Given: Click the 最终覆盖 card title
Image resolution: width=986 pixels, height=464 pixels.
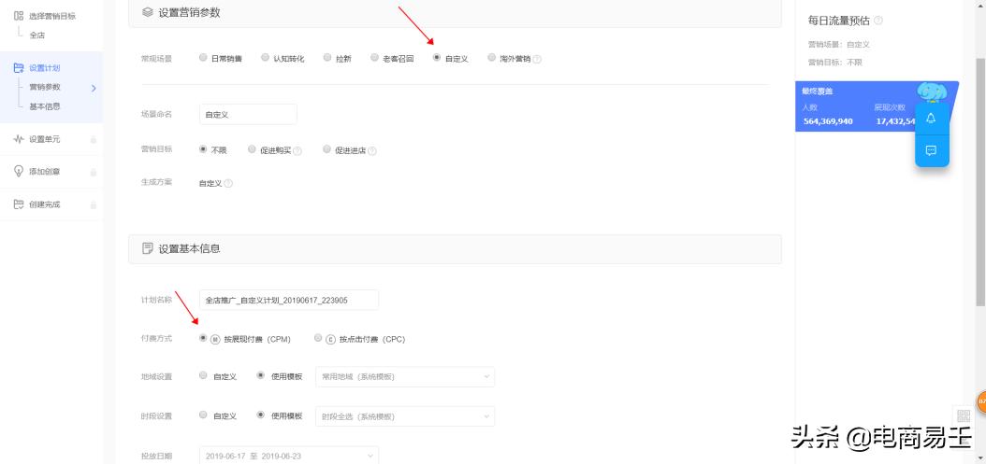Looking at the screenshot, I should click(817, 91).
